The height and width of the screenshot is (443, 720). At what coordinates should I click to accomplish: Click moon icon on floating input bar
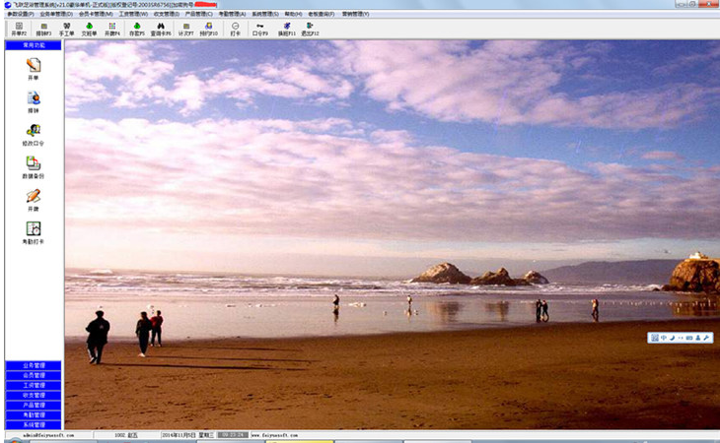click(x=672, y=338)
